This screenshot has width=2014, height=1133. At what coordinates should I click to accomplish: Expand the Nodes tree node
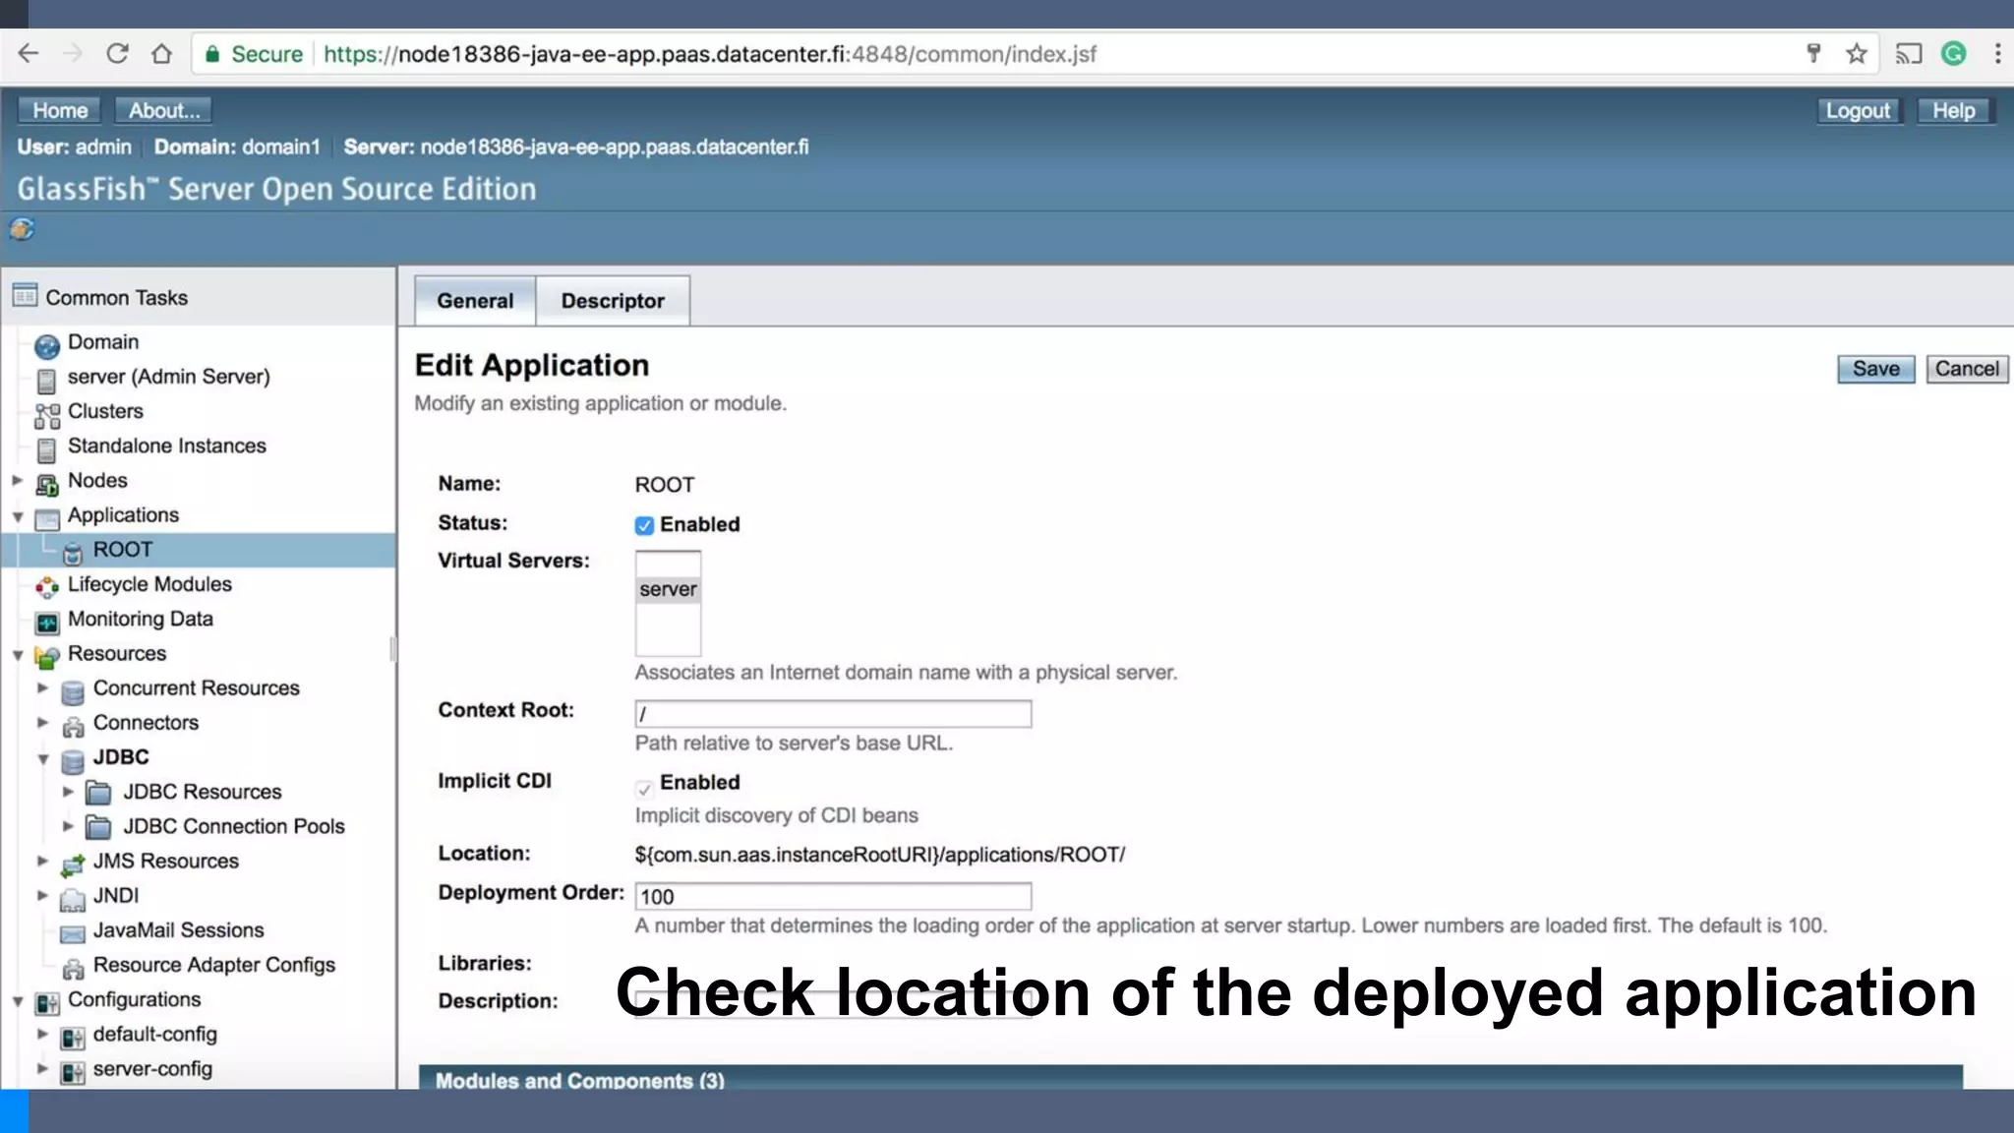pyautogui.click(x=18, y=481)
